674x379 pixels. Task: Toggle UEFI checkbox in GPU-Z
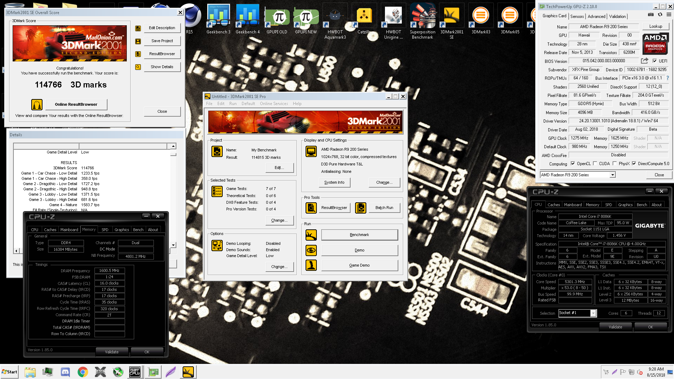click(x=655, y=61)
